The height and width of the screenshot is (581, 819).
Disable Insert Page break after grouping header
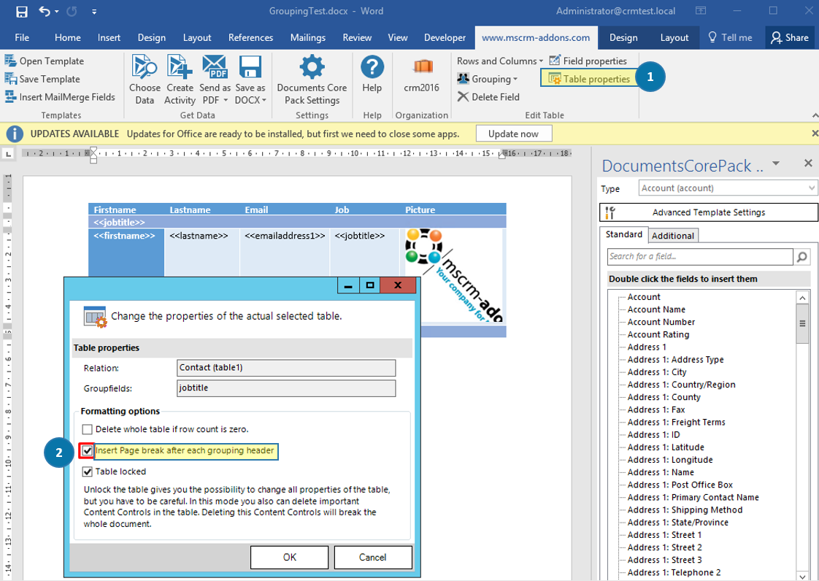coord(88,451)
